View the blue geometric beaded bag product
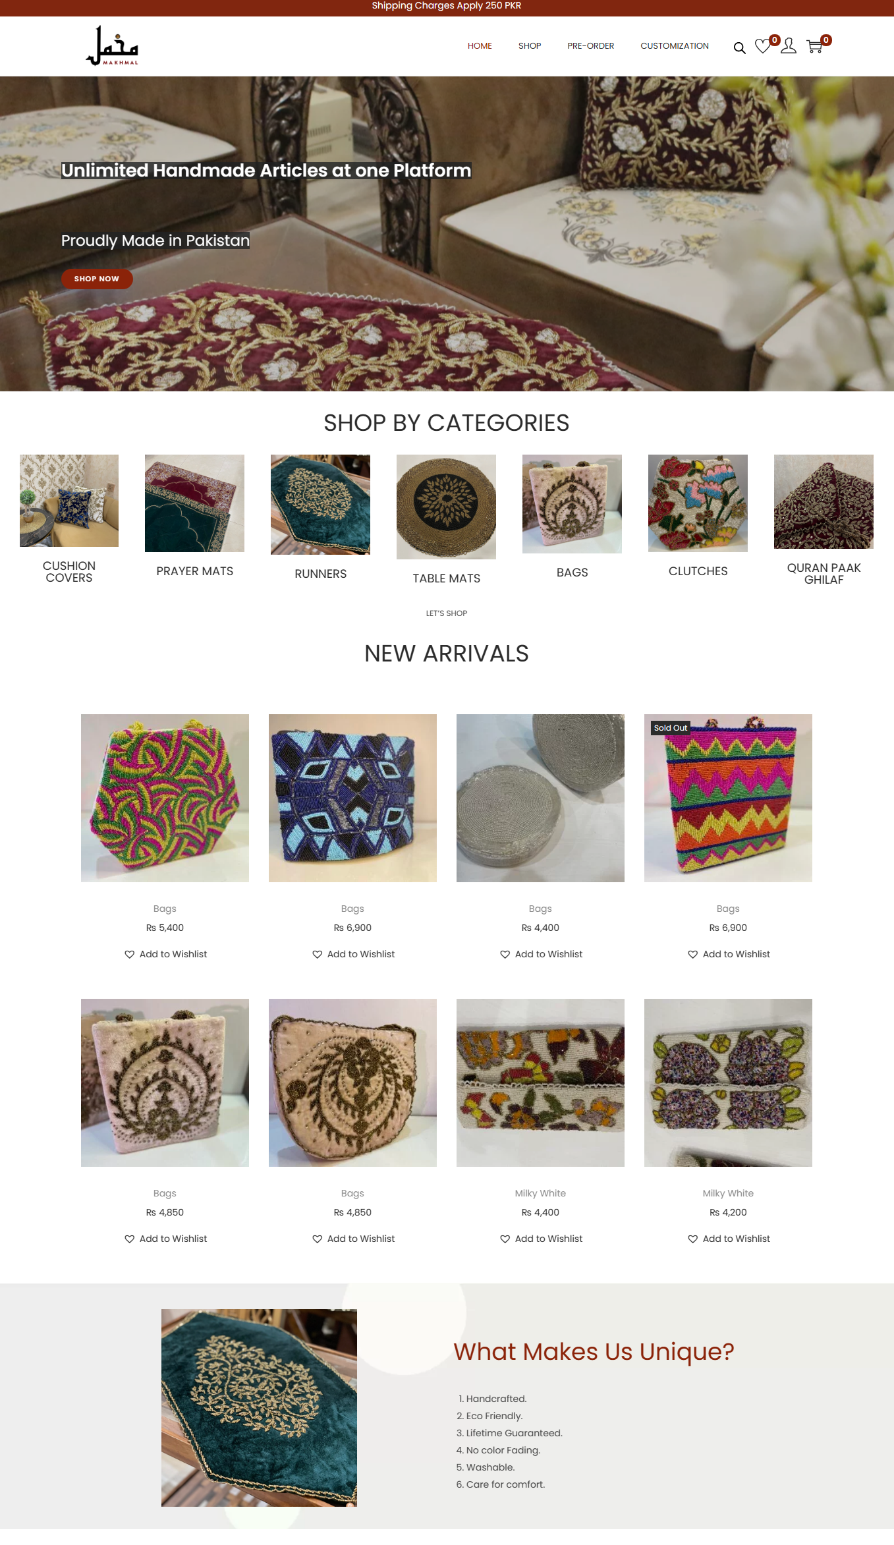 pyautogui.click(x=352, y=798)
